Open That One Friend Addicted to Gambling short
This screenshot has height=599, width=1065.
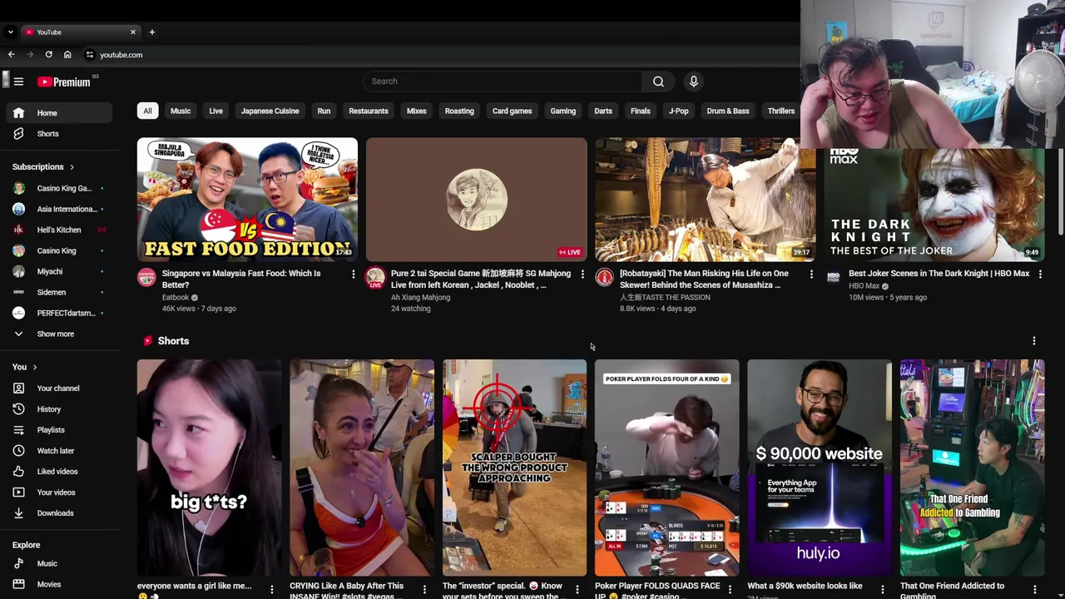click(972, 468)
